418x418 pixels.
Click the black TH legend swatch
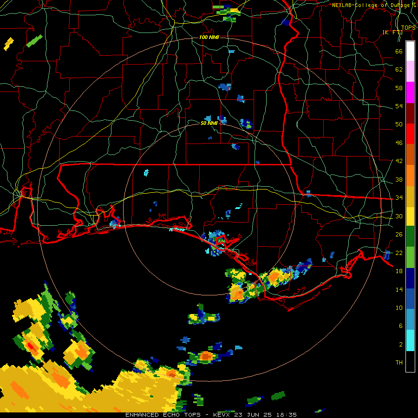(x=410, y=361)
